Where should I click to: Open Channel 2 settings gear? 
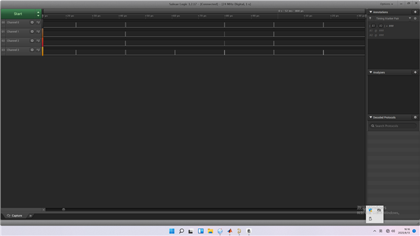click(x=32, y=41)
